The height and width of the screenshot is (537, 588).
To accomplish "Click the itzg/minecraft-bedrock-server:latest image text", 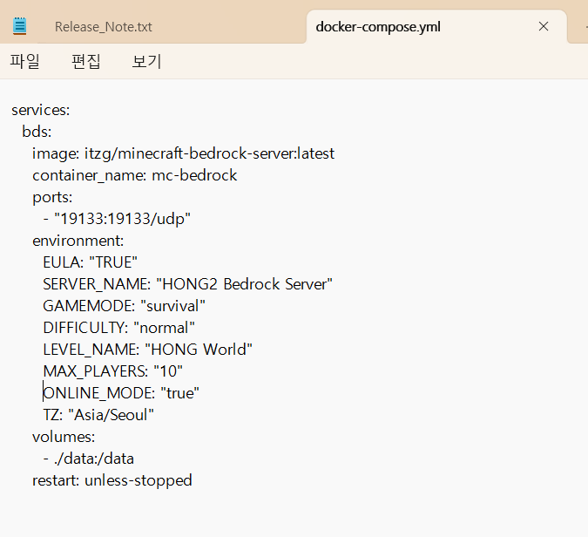I will [209, 153].
